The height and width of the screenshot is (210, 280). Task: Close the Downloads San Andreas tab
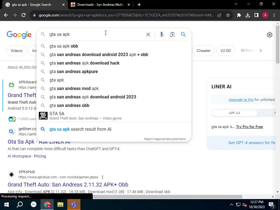tap(129, 5)
